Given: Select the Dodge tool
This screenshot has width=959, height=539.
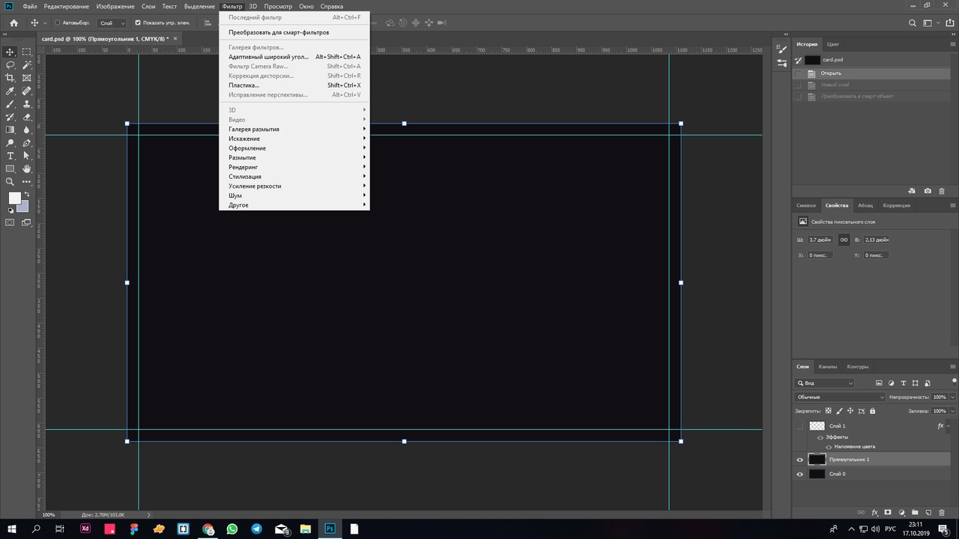Looking at the screenshot, I should click(10, 143).
